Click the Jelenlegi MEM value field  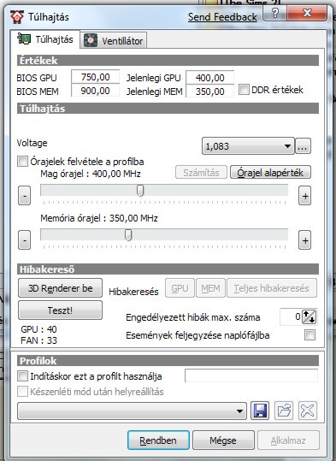click(209, 92)
